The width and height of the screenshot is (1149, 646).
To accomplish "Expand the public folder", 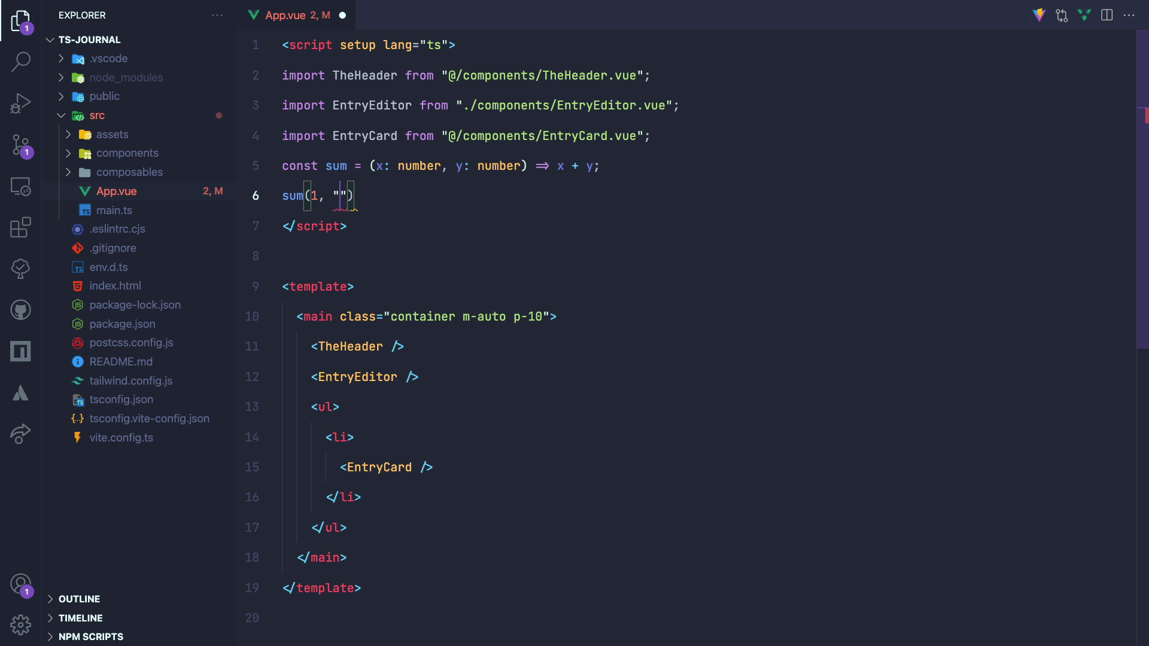I will [x=61, y=96].
